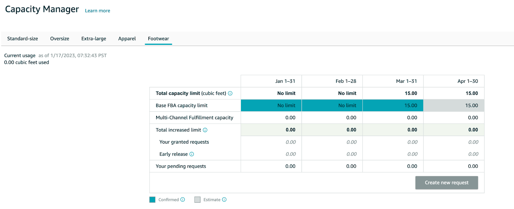
Task: Click April Your pending requests 0.00 value
Action: [473, 166]
